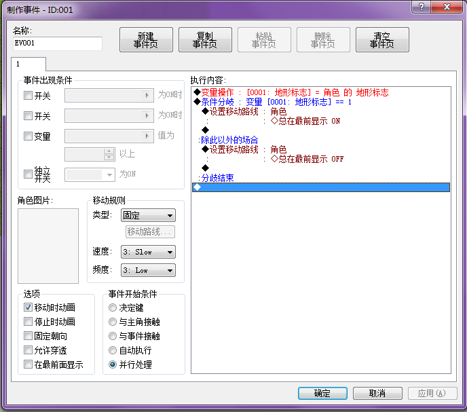Enable the second 开关 condition checkbox
The image size is (467, 412).
(x=28, y=115)
